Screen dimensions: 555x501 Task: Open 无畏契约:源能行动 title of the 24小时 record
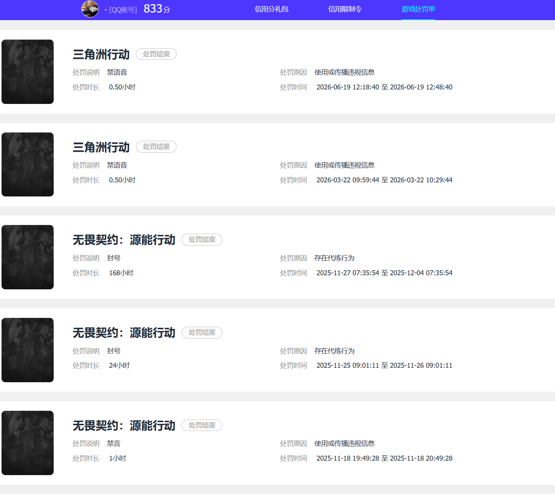pyautogui.click(x=124, y=333)
